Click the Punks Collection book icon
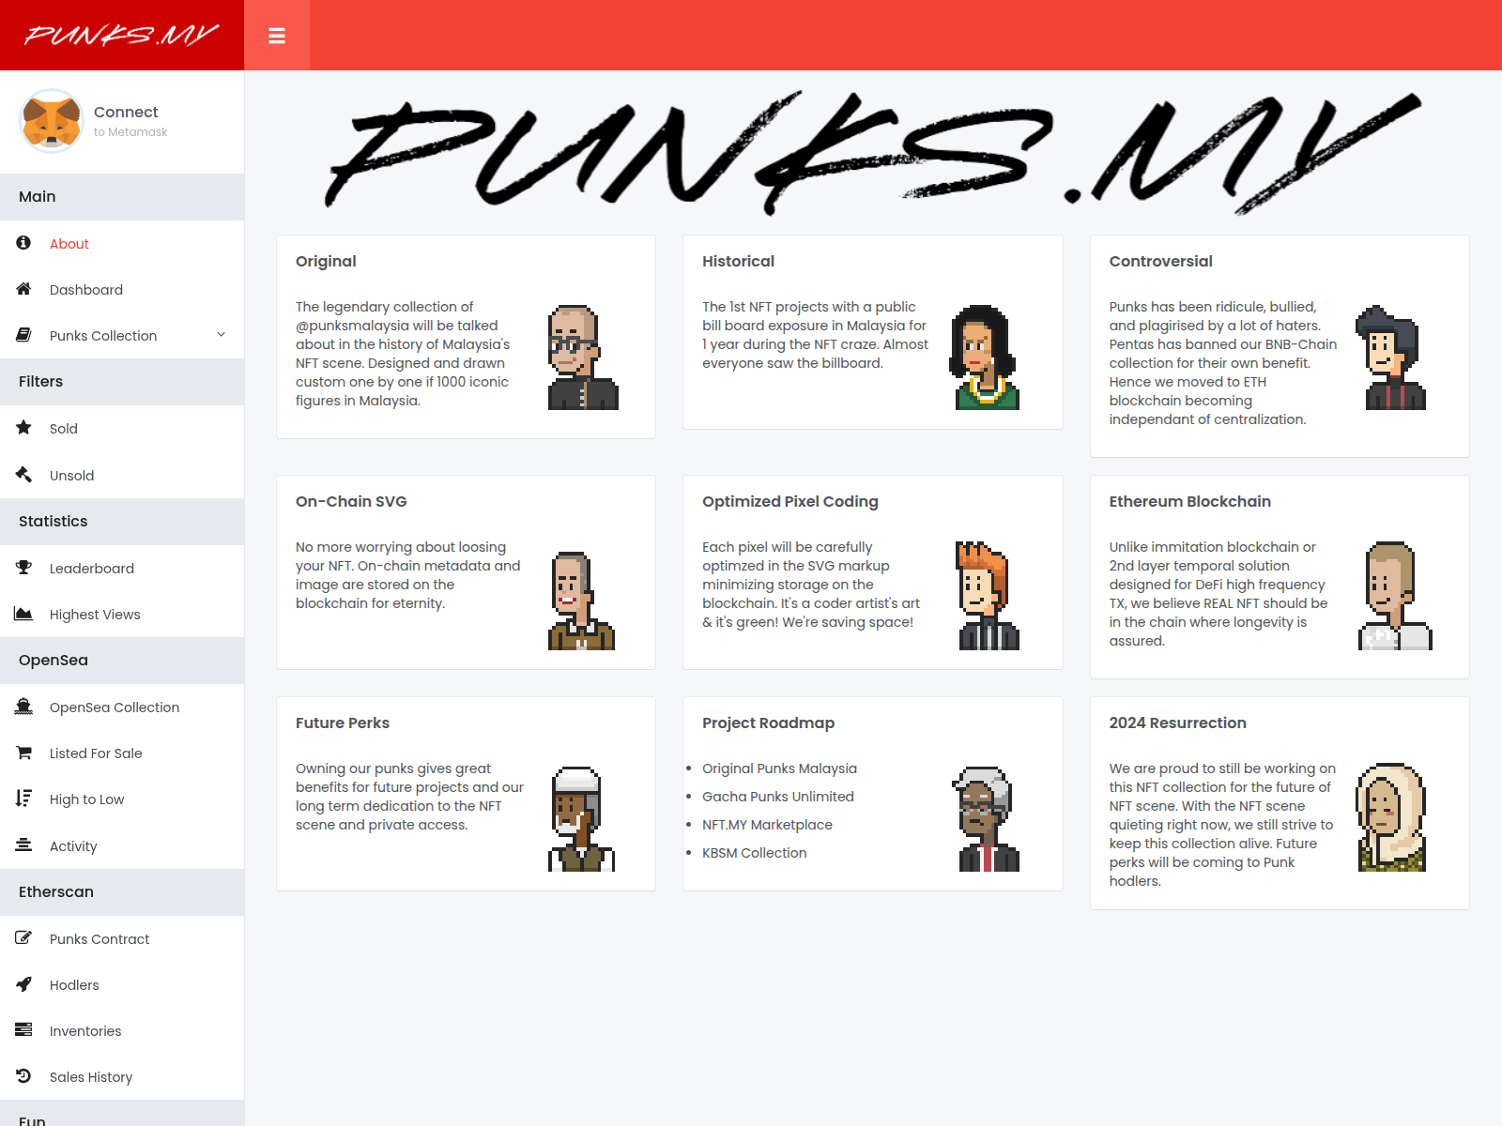Screen dimensions: 1502x1126 tap(24, 335)
